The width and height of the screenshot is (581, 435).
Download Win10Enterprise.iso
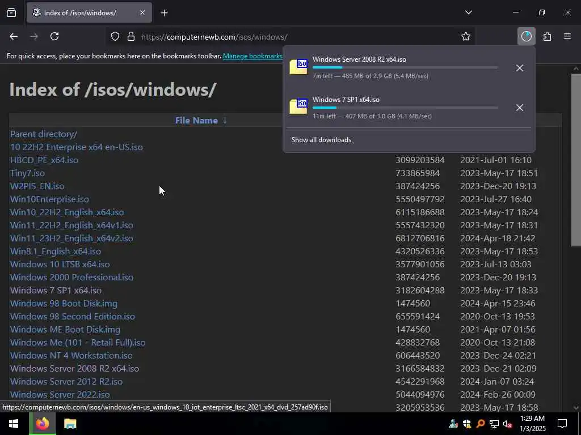pos(49,199)
